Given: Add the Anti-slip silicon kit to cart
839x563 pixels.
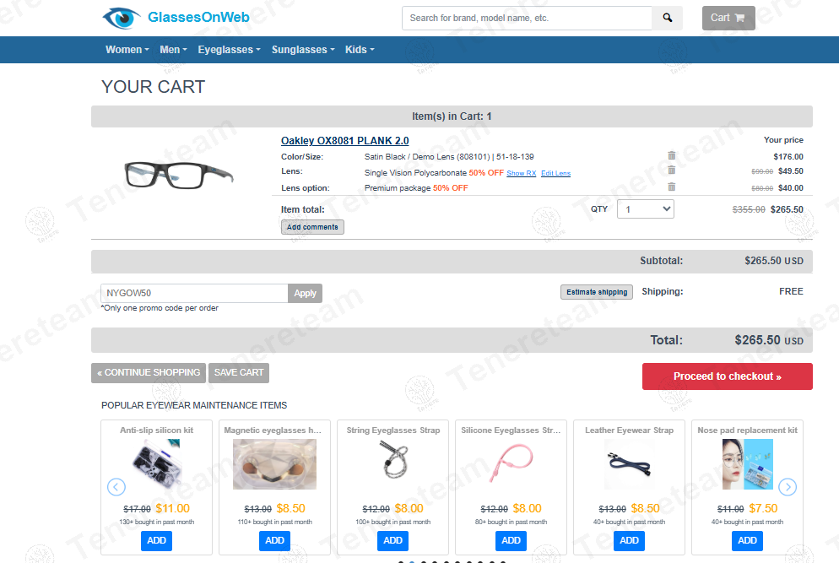Looking at the screenshot, I should (157, 540).
